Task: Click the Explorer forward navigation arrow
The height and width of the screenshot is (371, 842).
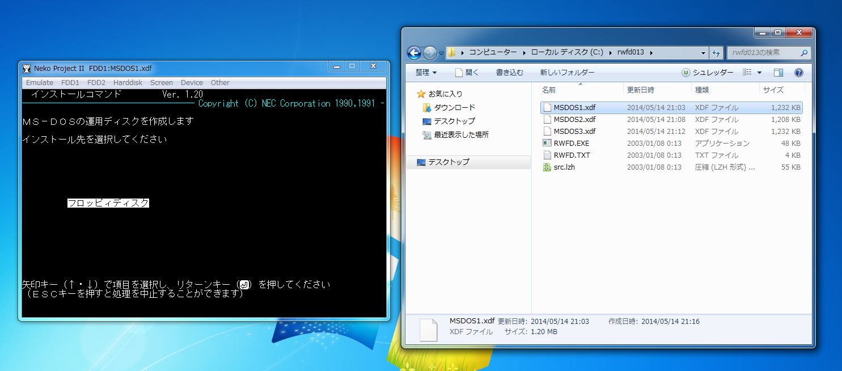Action: [430, 53]
